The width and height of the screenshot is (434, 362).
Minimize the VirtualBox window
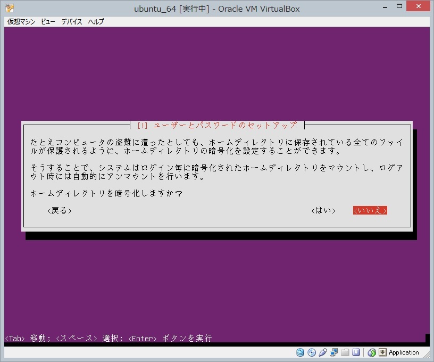click(x=385, y=6)
